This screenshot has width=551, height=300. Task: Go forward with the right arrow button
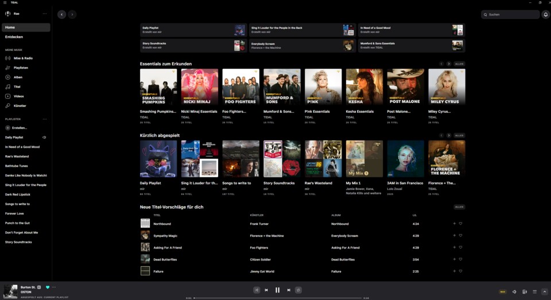pyautogui.click(x=72, y=14)
